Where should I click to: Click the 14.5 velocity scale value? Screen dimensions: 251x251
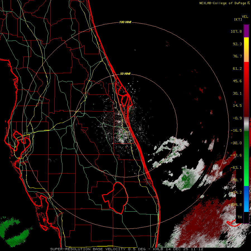pyautogui.click(x=237, y=106)
